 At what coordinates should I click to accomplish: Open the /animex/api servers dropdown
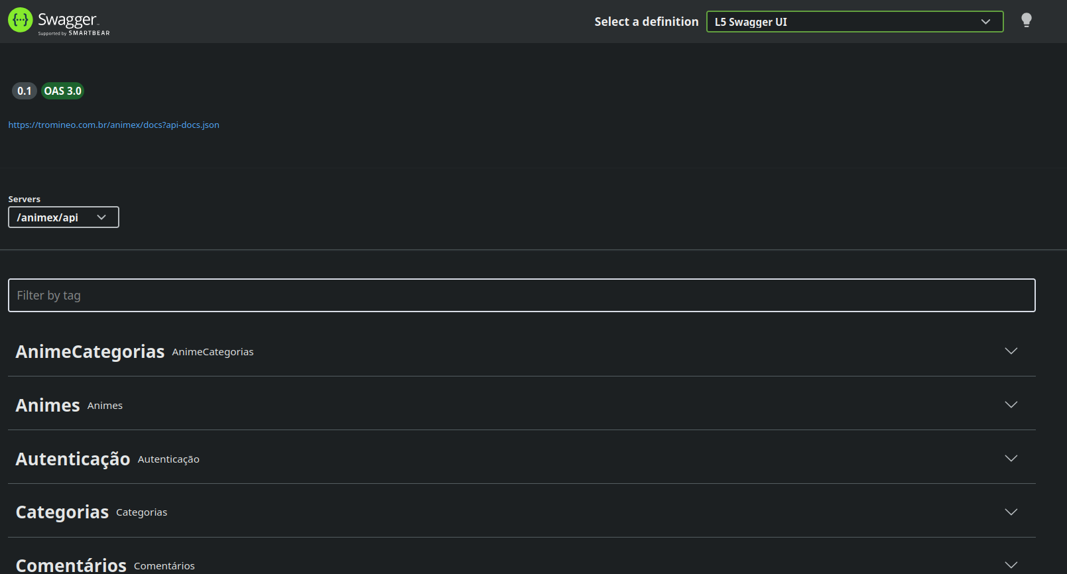click(x=64, y=217)
